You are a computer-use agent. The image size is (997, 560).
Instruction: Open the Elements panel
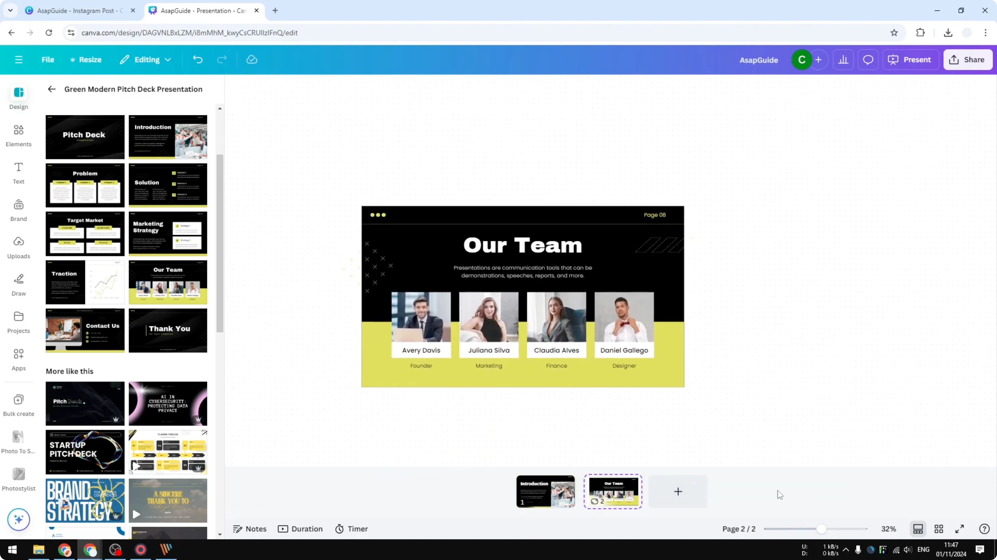(18, 135)
